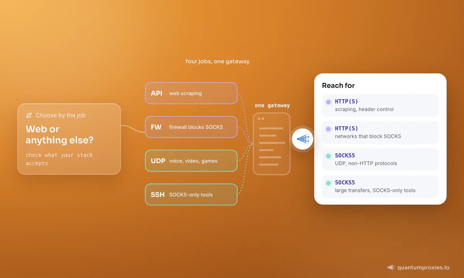This screenshot has height=278, width=464.
Task: Click the "UDP, non-HTTP protocols" description
Action: pyautogui.click(x=366, y=163)
